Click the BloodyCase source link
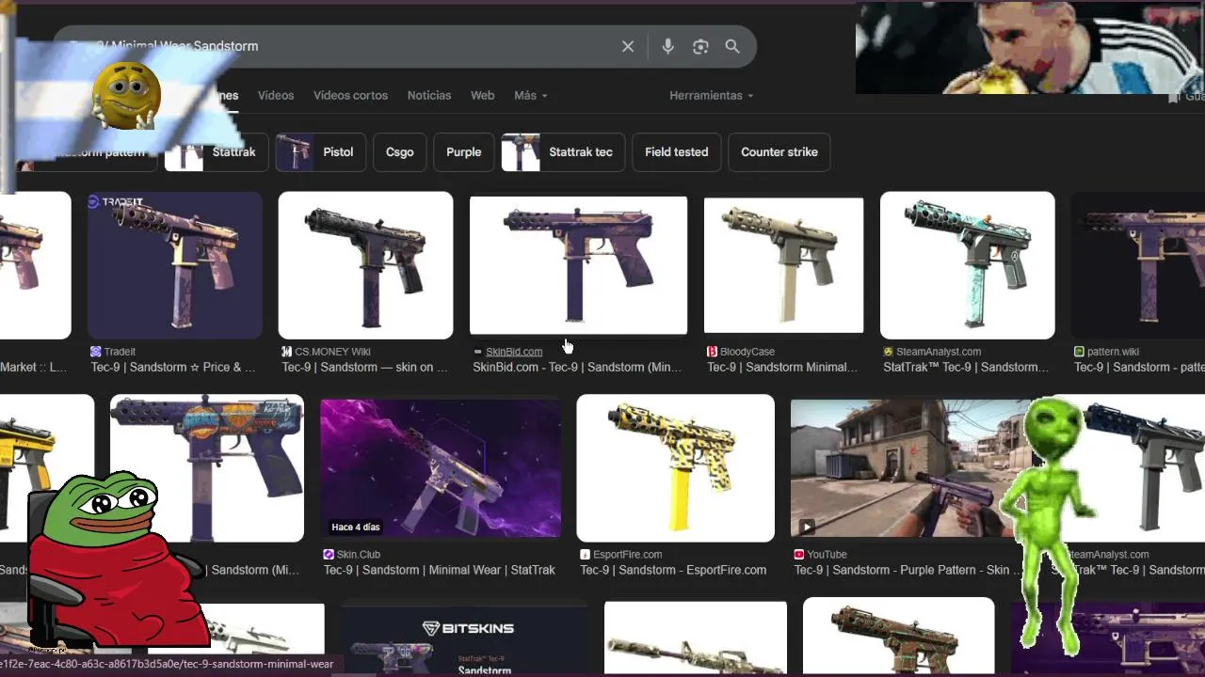Image resolution: width=1205 pixels, height=677 pixels. click(x=747, y=352)
